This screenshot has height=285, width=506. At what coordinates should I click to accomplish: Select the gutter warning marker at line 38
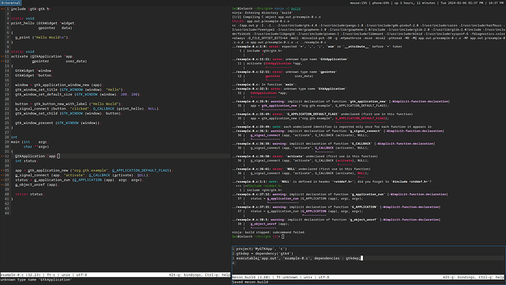pos(3,185)
